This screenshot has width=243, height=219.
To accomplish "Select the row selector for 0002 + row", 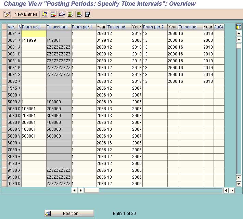I will click(4, 81).
